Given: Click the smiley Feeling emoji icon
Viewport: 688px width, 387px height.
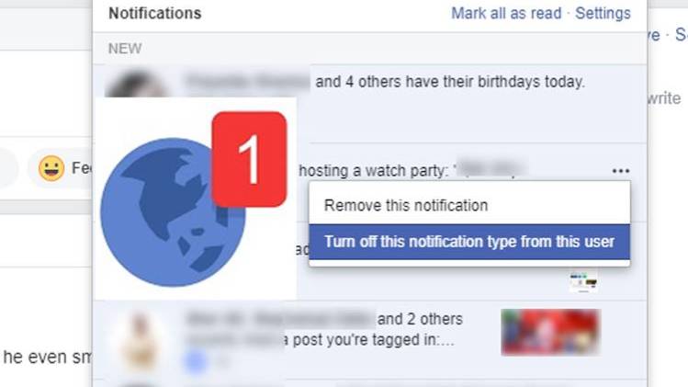Looking at the screenshot, I should click(51, 168).
